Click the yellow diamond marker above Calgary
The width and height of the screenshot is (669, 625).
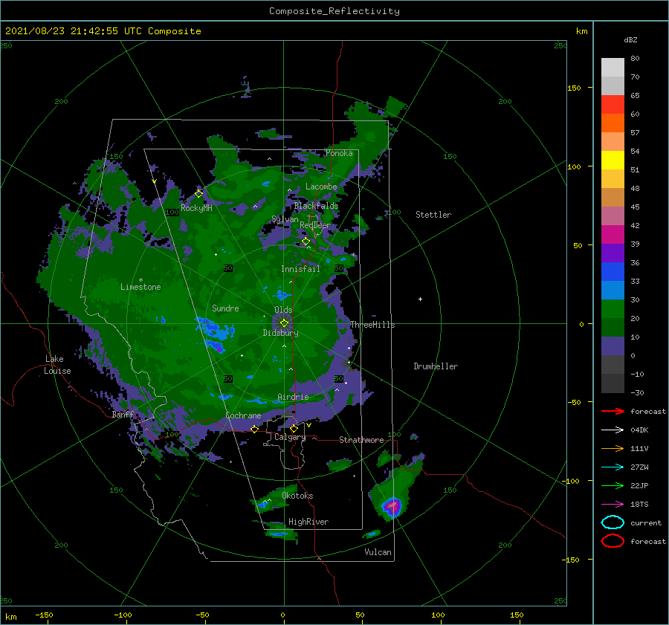[294, 428]
